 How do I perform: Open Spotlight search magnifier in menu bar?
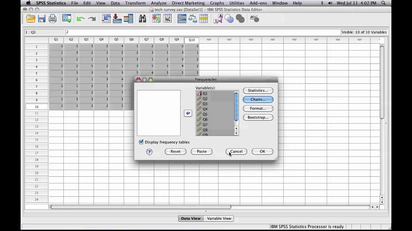(383, 3)
